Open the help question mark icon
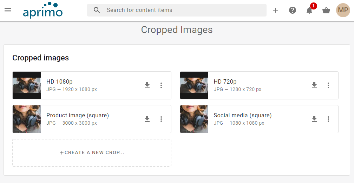The height and width of the screenshot is (183, 354). [x=293, y=10]
